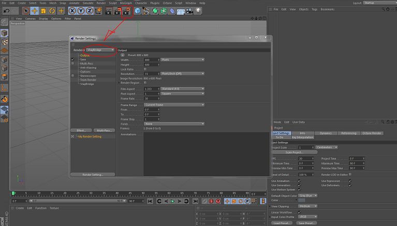Image resolution: width=397 pixels, height=226 pixels.
Task: Click the red Record Active Objects button
Action: tap(211, 201)
